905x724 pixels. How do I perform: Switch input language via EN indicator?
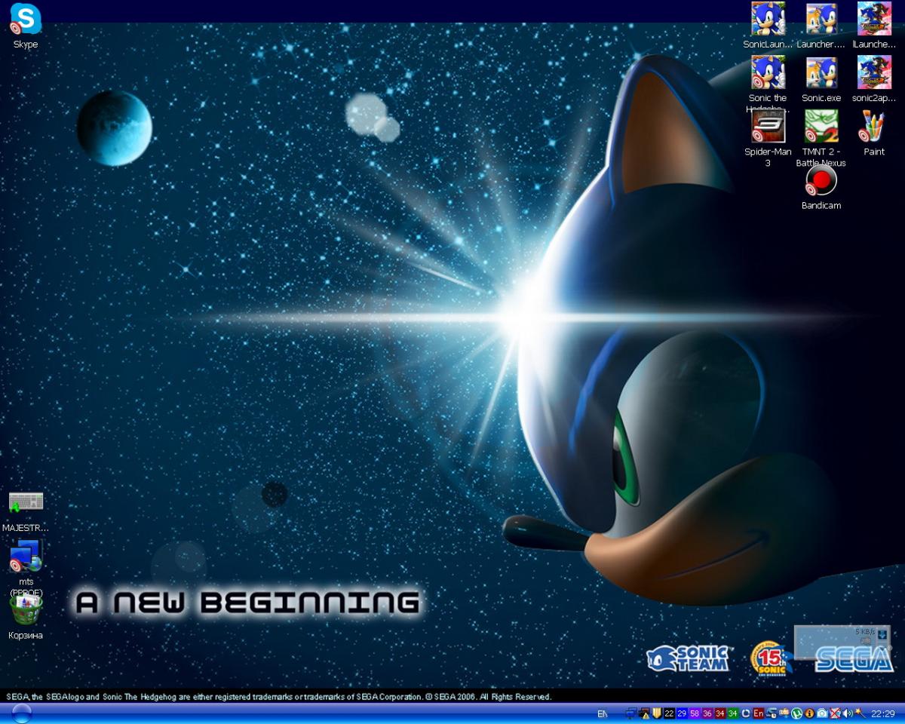click(x=602, y=713)
